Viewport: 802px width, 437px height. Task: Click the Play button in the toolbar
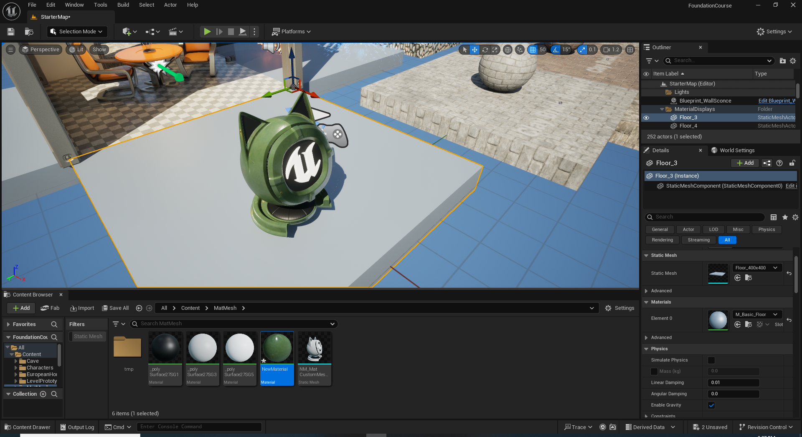tap(207, 32)
